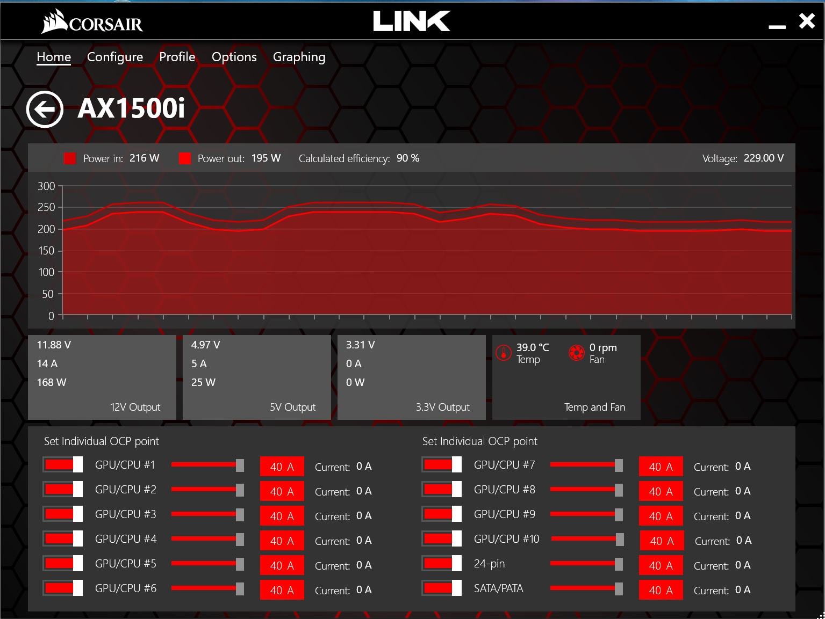Toggle OCP switch for GPU/CPU #1
Viewport: 825px width, 619px height.
point(63,464)
